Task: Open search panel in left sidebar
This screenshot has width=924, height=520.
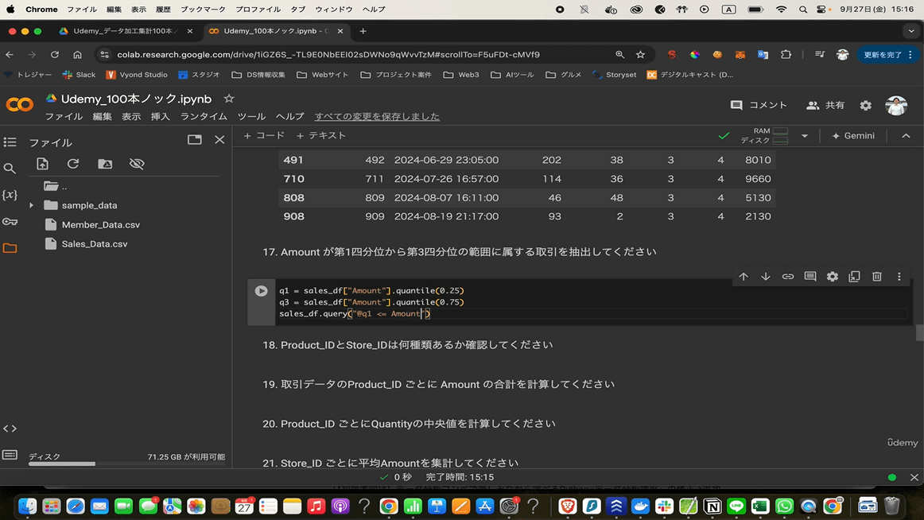Action: pyautogui.click(x=10, y=169)
